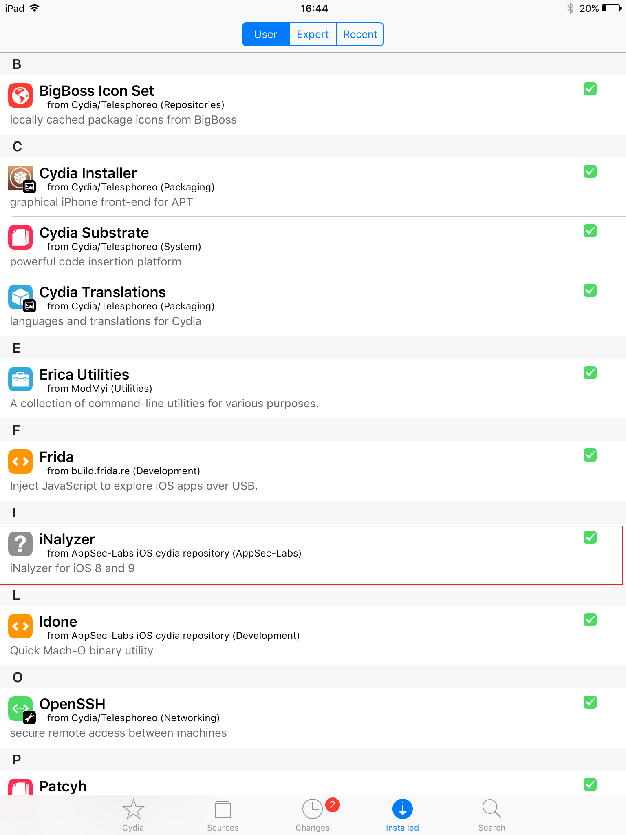626x835 pixels.
Task: Tap the battery indicator in the status bar
Action: tap(610, 8)
